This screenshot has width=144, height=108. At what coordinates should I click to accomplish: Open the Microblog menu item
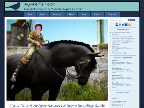click(112, 14)
